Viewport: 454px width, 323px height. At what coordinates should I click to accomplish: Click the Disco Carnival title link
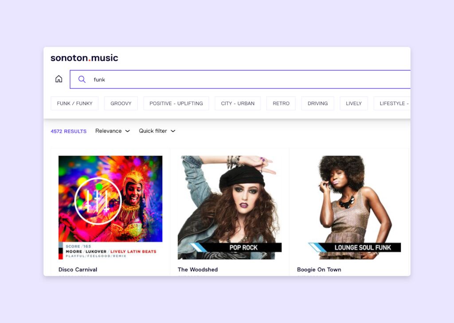[x=78, y=269]
